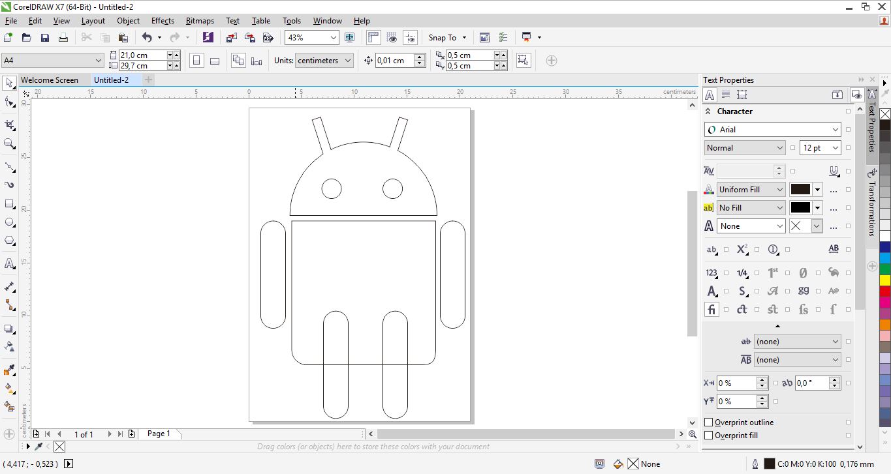Open the File menu
This screenshot has width=891, height=474.
pos(11,21)
